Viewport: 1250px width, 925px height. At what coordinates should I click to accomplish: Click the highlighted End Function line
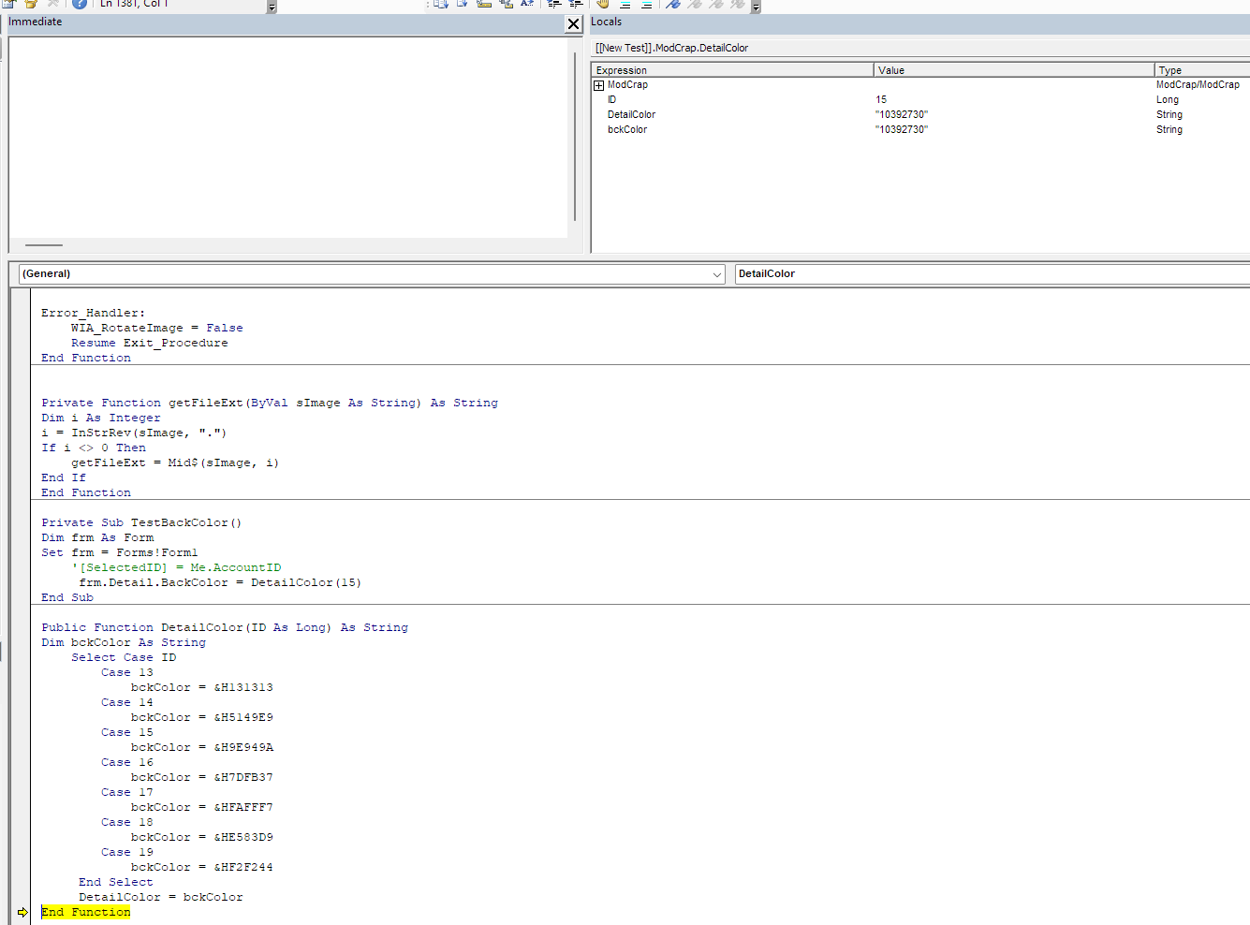(x=86, y=912)
